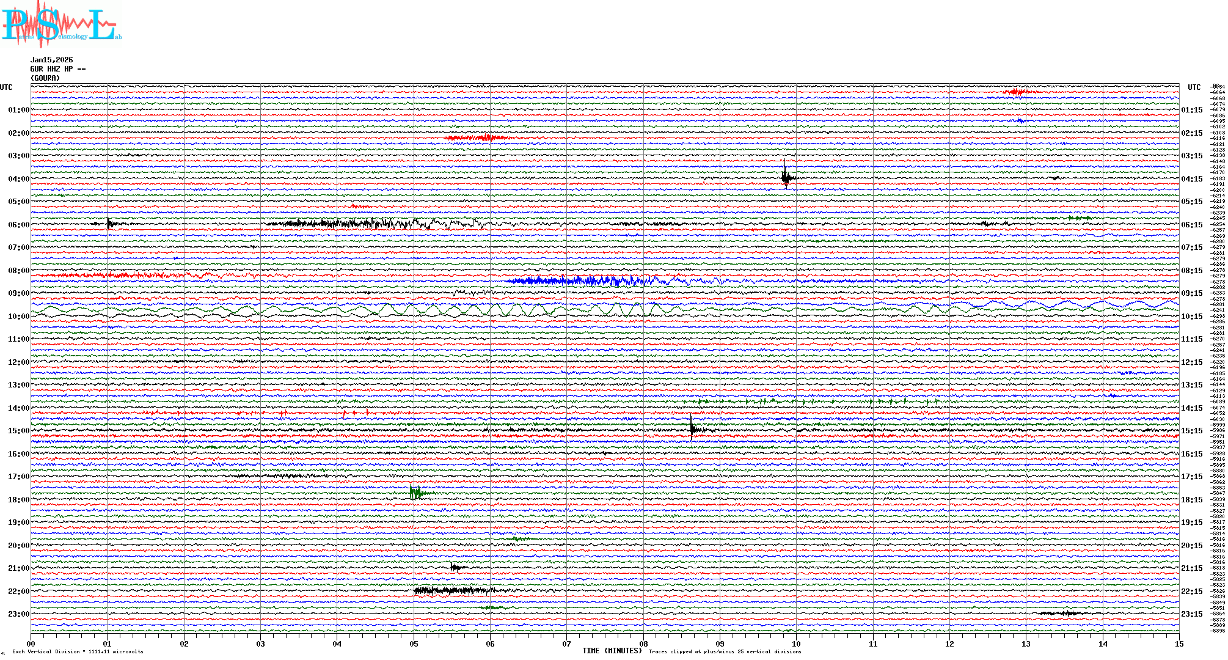Click the right 22:15 time label

1191,592
